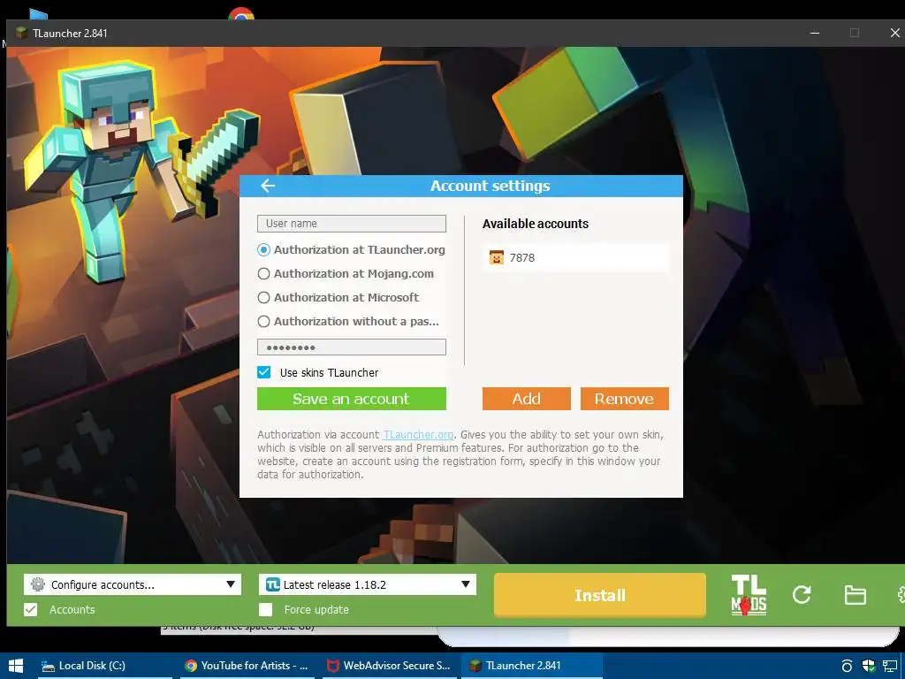This screenshot has height=679, width=905.
Task: Select Authorization at TLauncher.org radio
Action: (263, 250)
